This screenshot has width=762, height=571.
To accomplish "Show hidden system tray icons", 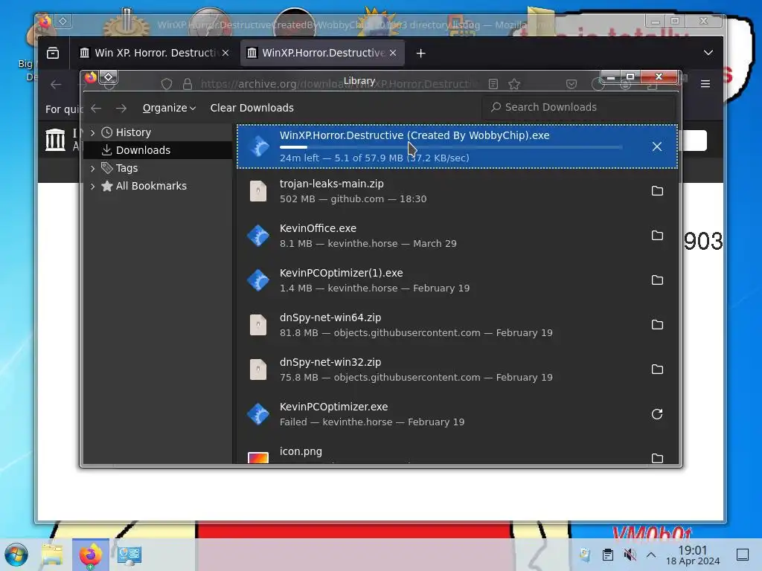I will coord(651,555).
